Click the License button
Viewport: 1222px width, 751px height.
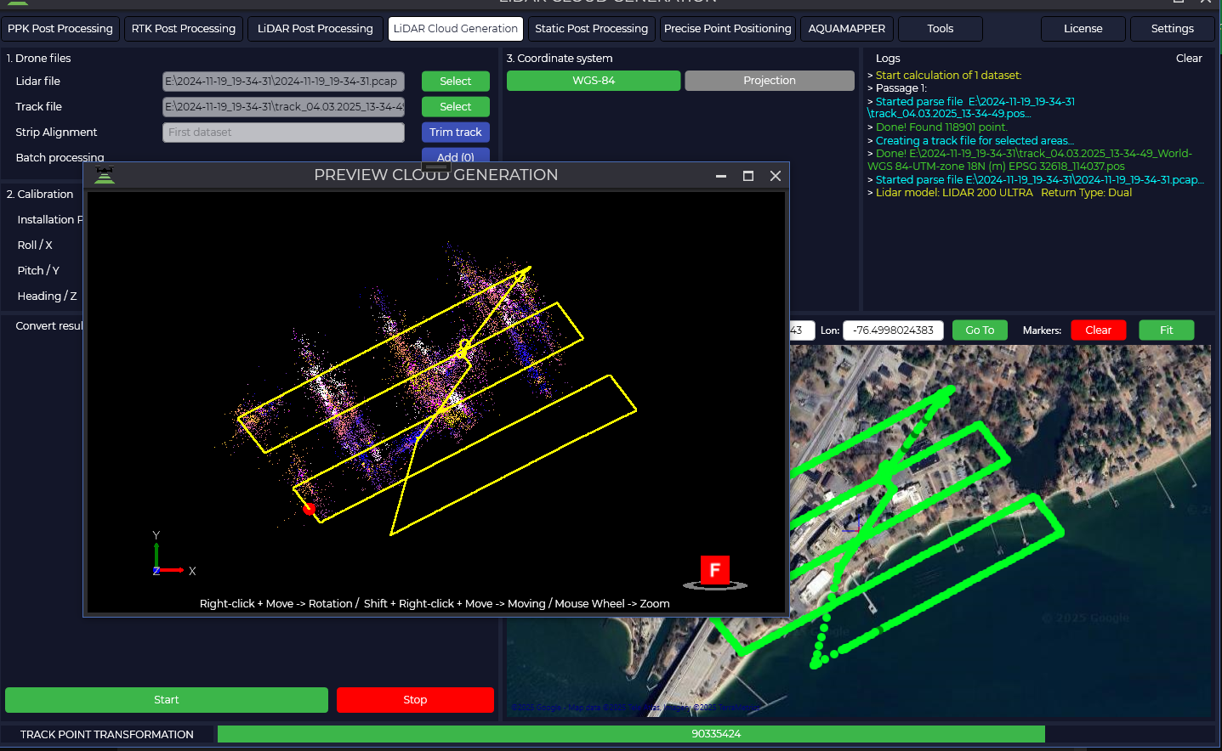(1083, 29)
